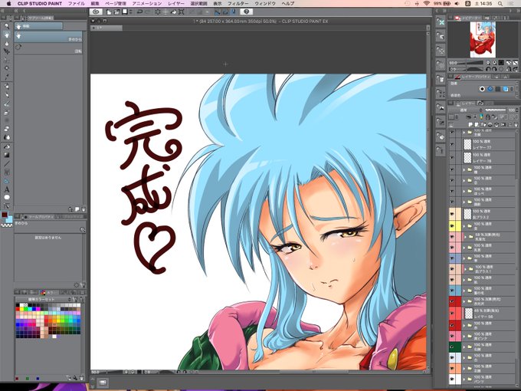Select the Zoom magnifier tool
The width and height of the screenshot is (521, 391).
[x=7, y=26]
